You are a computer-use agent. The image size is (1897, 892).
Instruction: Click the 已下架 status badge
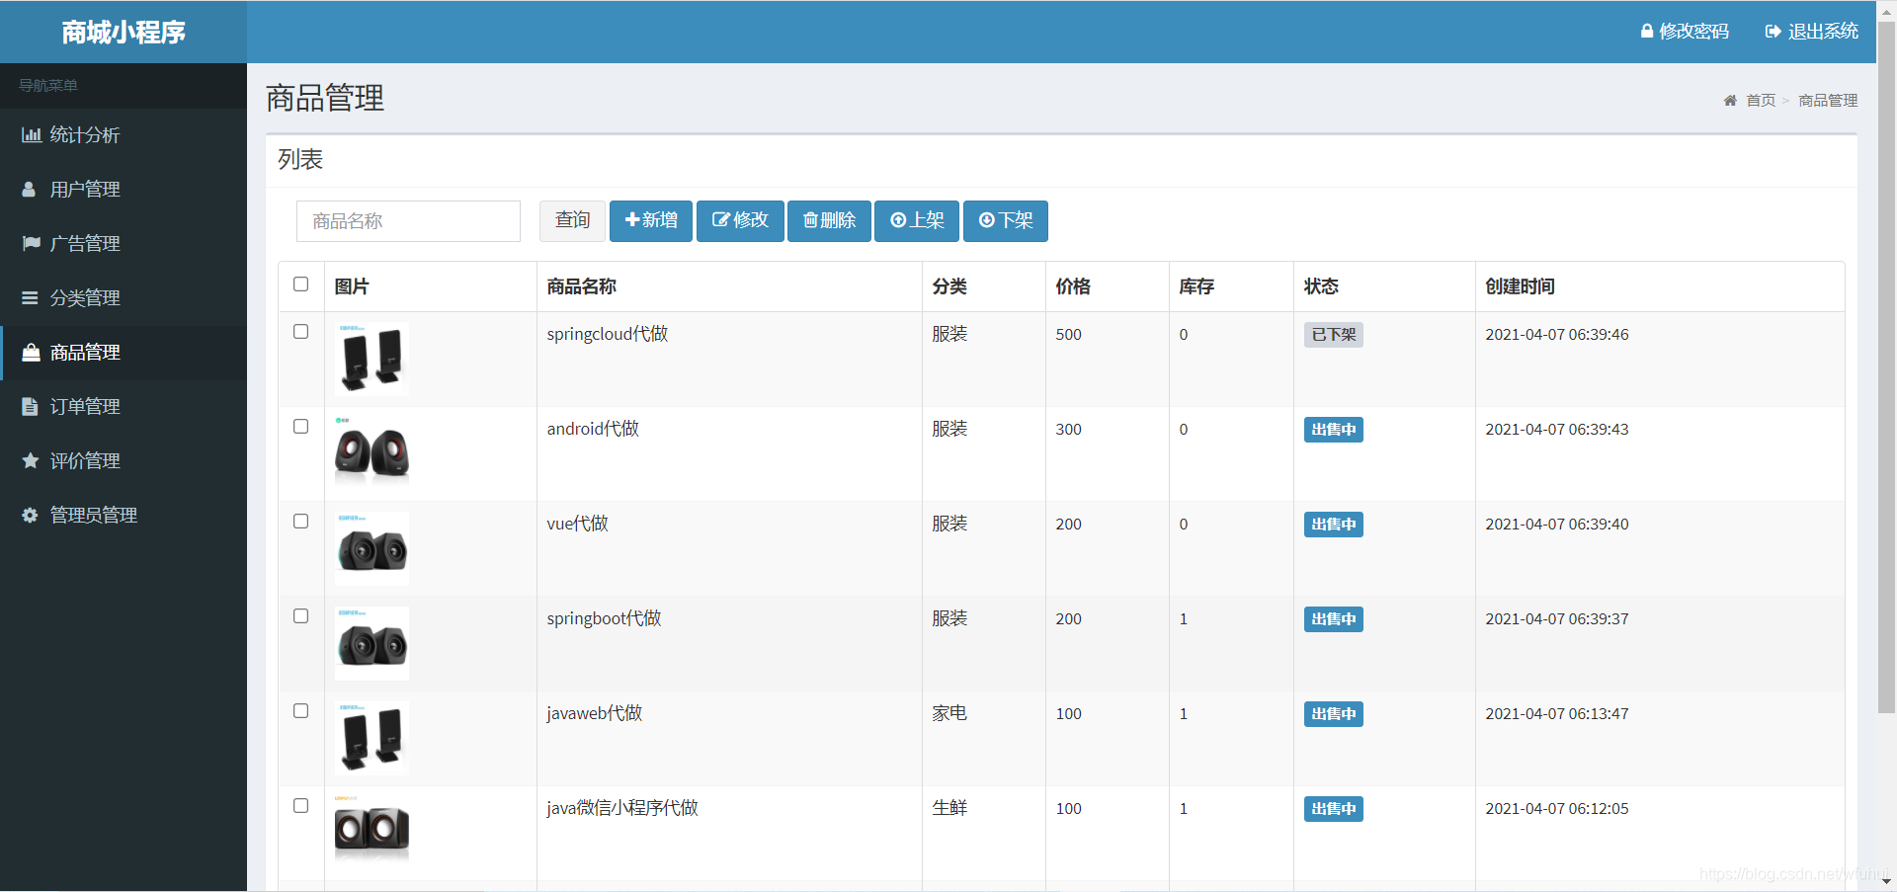pos(1334,335)
